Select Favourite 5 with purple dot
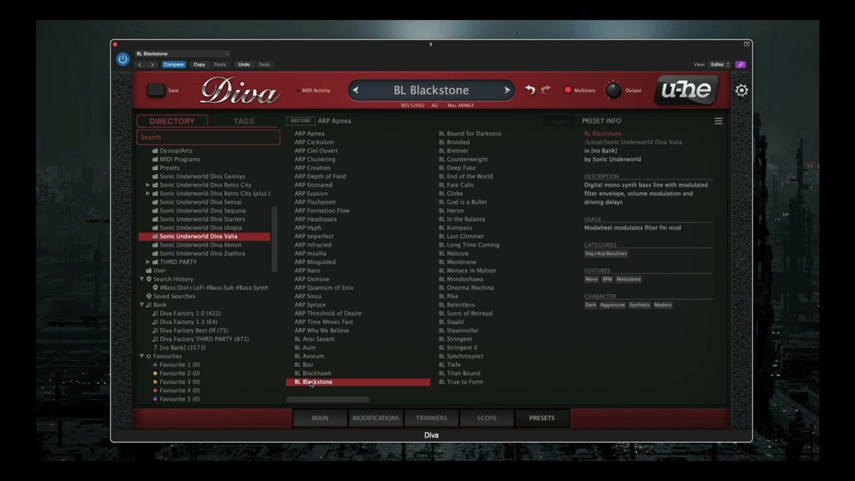This screenshot has width=855, height=481. point(180,399)
